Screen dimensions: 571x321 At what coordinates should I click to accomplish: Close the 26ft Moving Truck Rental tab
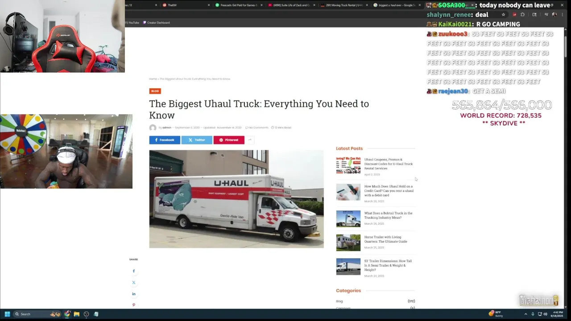pyautogui.click(x=367, y=5)
